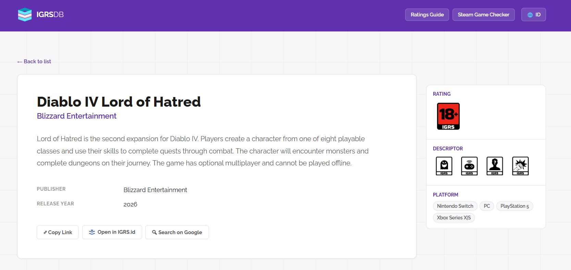Click the Nintendo Switch platform tag
This screenshot has width=571, height=270.
455,206
